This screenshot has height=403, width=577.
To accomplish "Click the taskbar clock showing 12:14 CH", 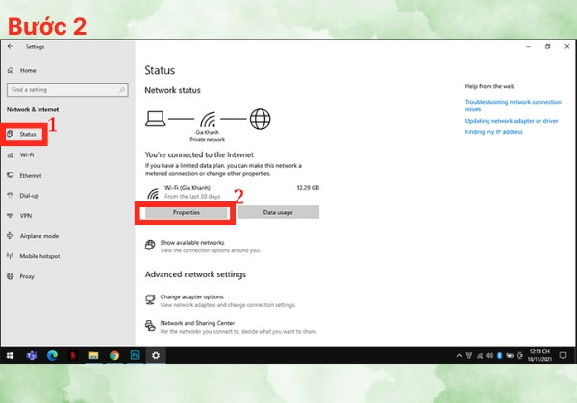I will tap(539, 355).
